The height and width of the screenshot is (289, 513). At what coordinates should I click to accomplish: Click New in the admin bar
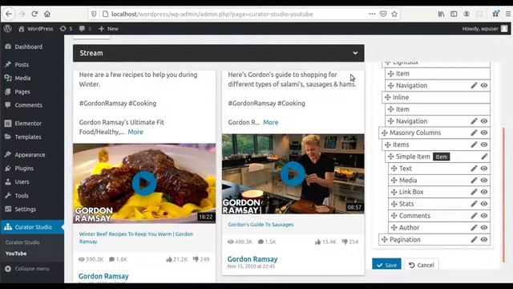pos(109,29)
